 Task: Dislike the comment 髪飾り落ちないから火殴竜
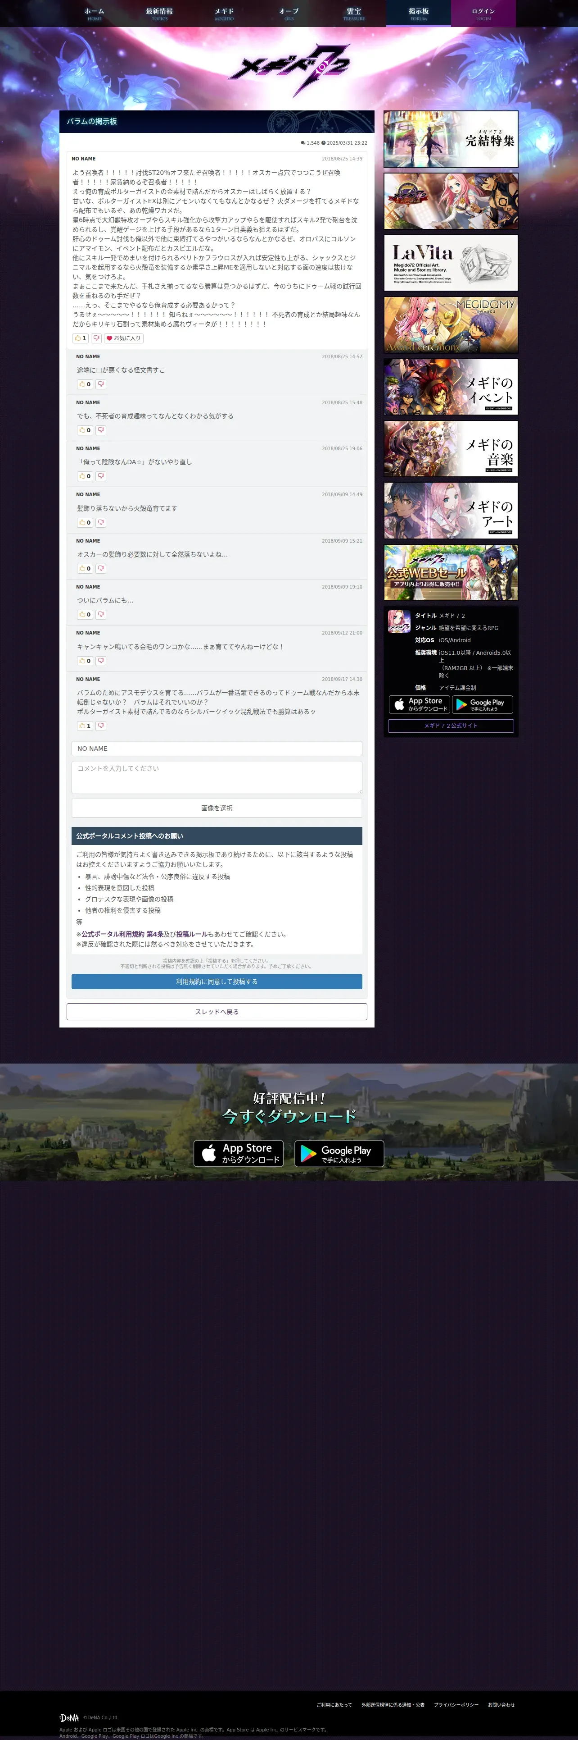pyautogui.click(x=100, y=523)
